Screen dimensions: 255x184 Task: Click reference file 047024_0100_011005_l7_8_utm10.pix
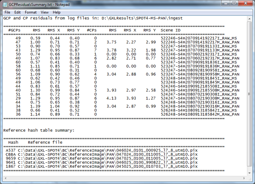[x=157, y=154]
